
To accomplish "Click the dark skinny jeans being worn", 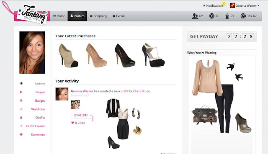I will click(224, 108).
